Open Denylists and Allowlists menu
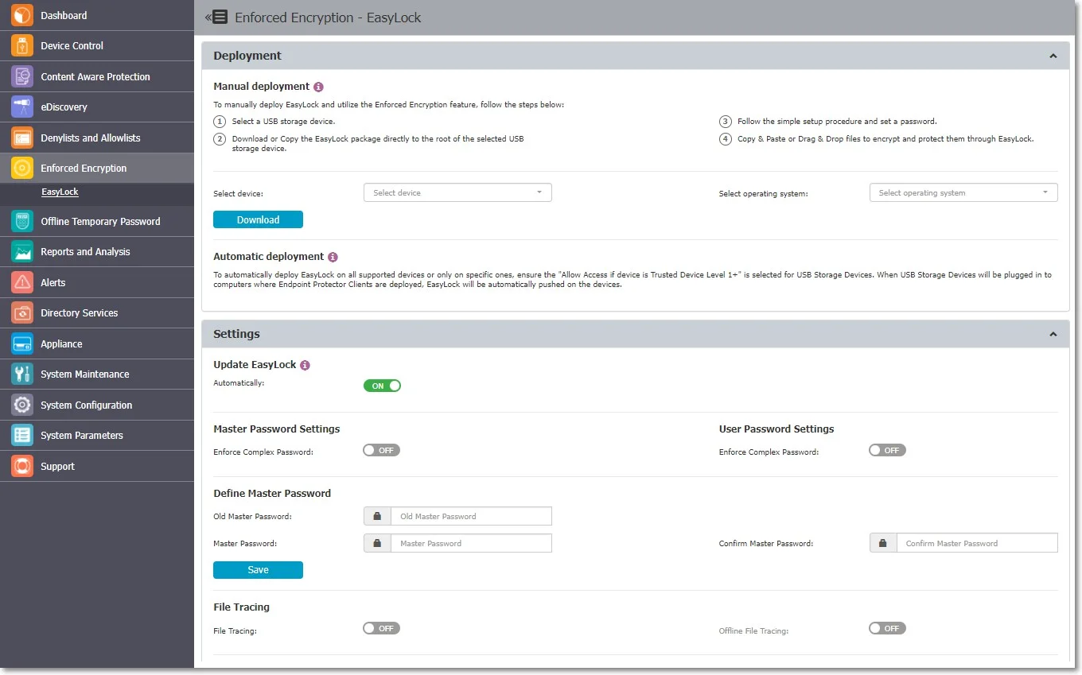Image resolution: width=1082 pixels, height=675 pixels. pyautogui.click(x=97, y=138)
